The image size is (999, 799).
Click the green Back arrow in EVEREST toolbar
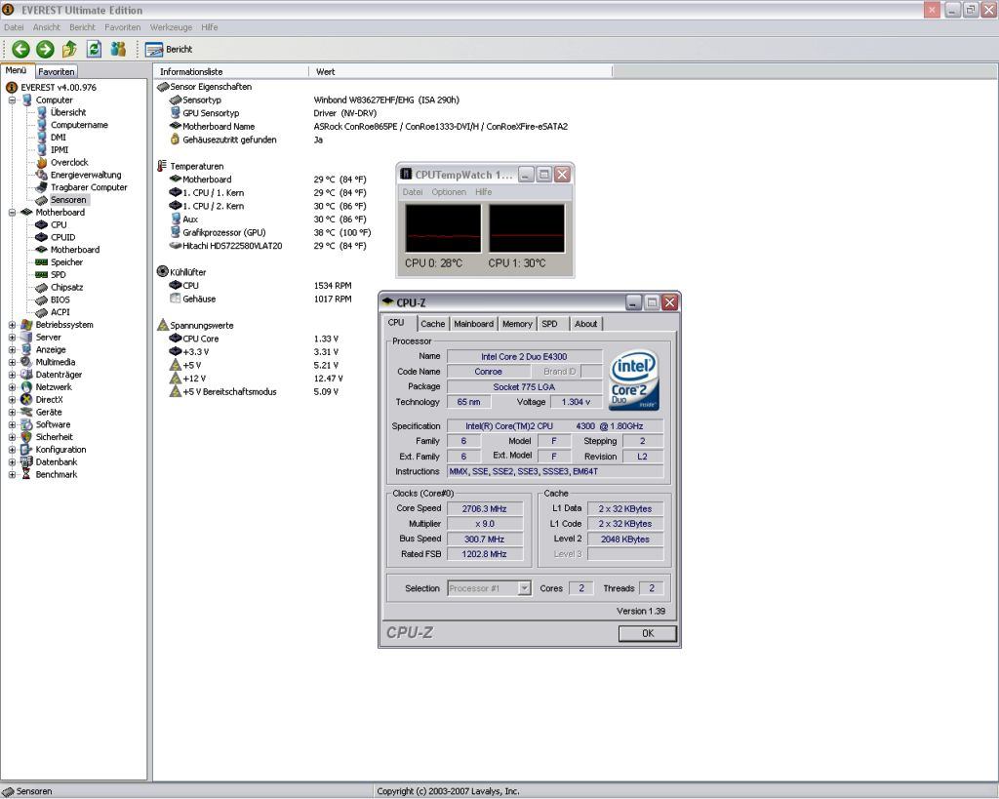tap(20, 49)
